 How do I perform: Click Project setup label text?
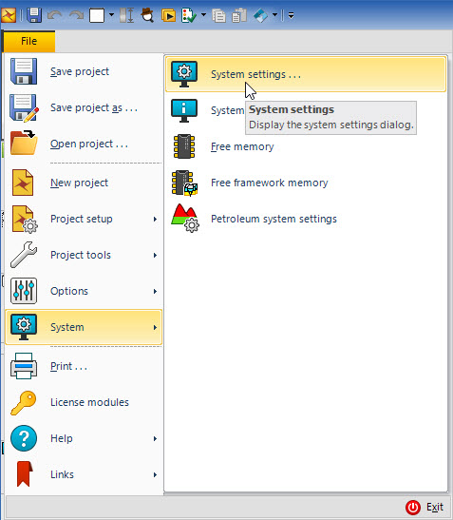pos(81,219)
